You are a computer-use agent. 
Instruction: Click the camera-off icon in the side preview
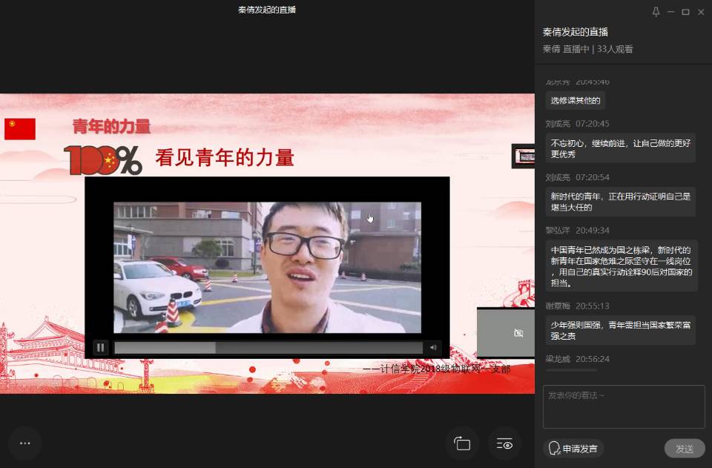pyautogui.click(x=518, y=333)
